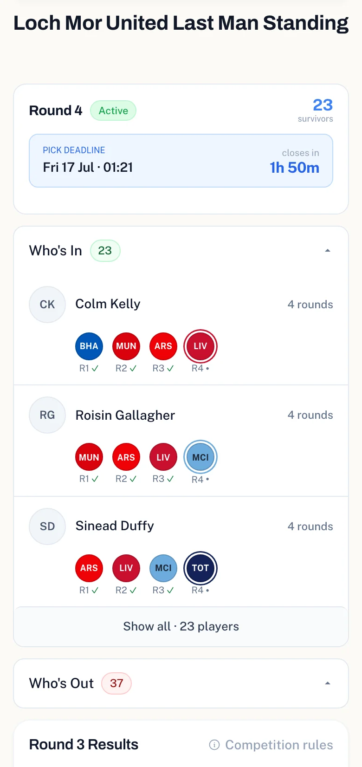Screen dimensions: 362x767
Task: Click the Active status badge
Action: (113, 110)
